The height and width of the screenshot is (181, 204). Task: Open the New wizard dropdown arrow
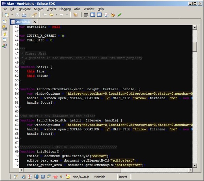click(12, 15)
